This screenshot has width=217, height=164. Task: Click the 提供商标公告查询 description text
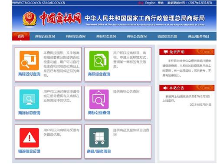(126, 91)
